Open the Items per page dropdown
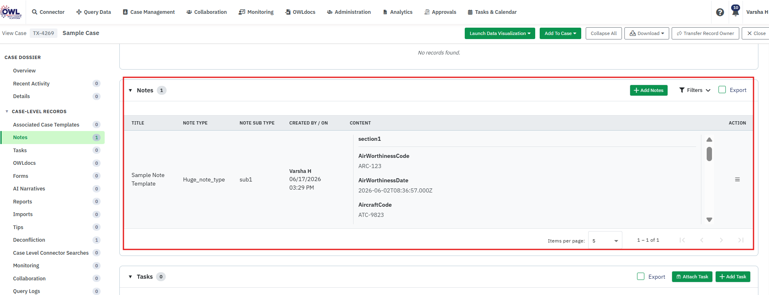This screenshot has height=295, width=769. pos(605,241)
